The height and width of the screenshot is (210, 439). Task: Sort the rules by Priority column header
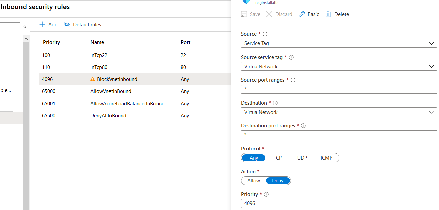[x=51, y=42]
